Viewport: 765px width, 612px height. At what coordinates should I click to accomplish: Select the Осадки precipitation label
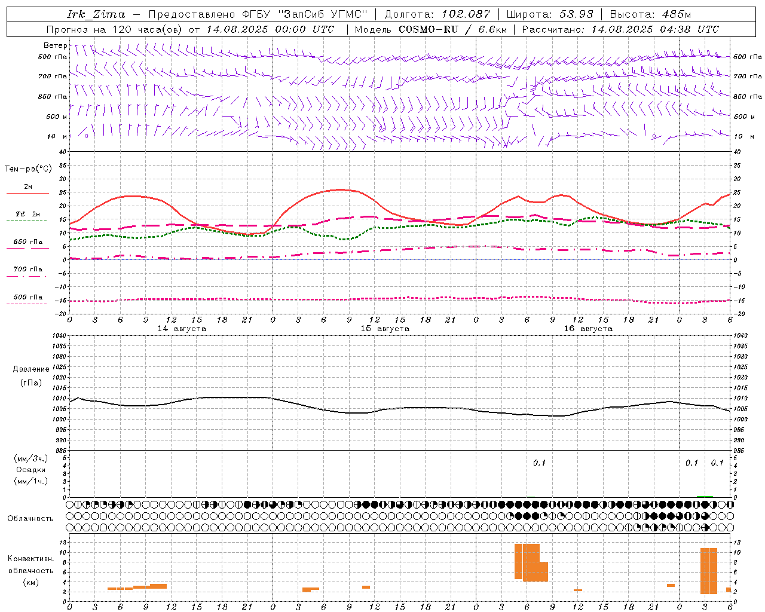pyautogui.click(x=31, y=470)
